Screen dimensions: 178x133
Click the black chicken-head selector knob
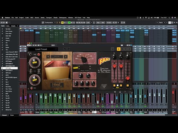click(x=85, y=60)
